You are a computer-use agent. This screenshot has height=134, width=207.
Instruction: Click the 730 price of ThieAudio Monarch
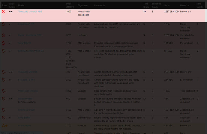68,72
